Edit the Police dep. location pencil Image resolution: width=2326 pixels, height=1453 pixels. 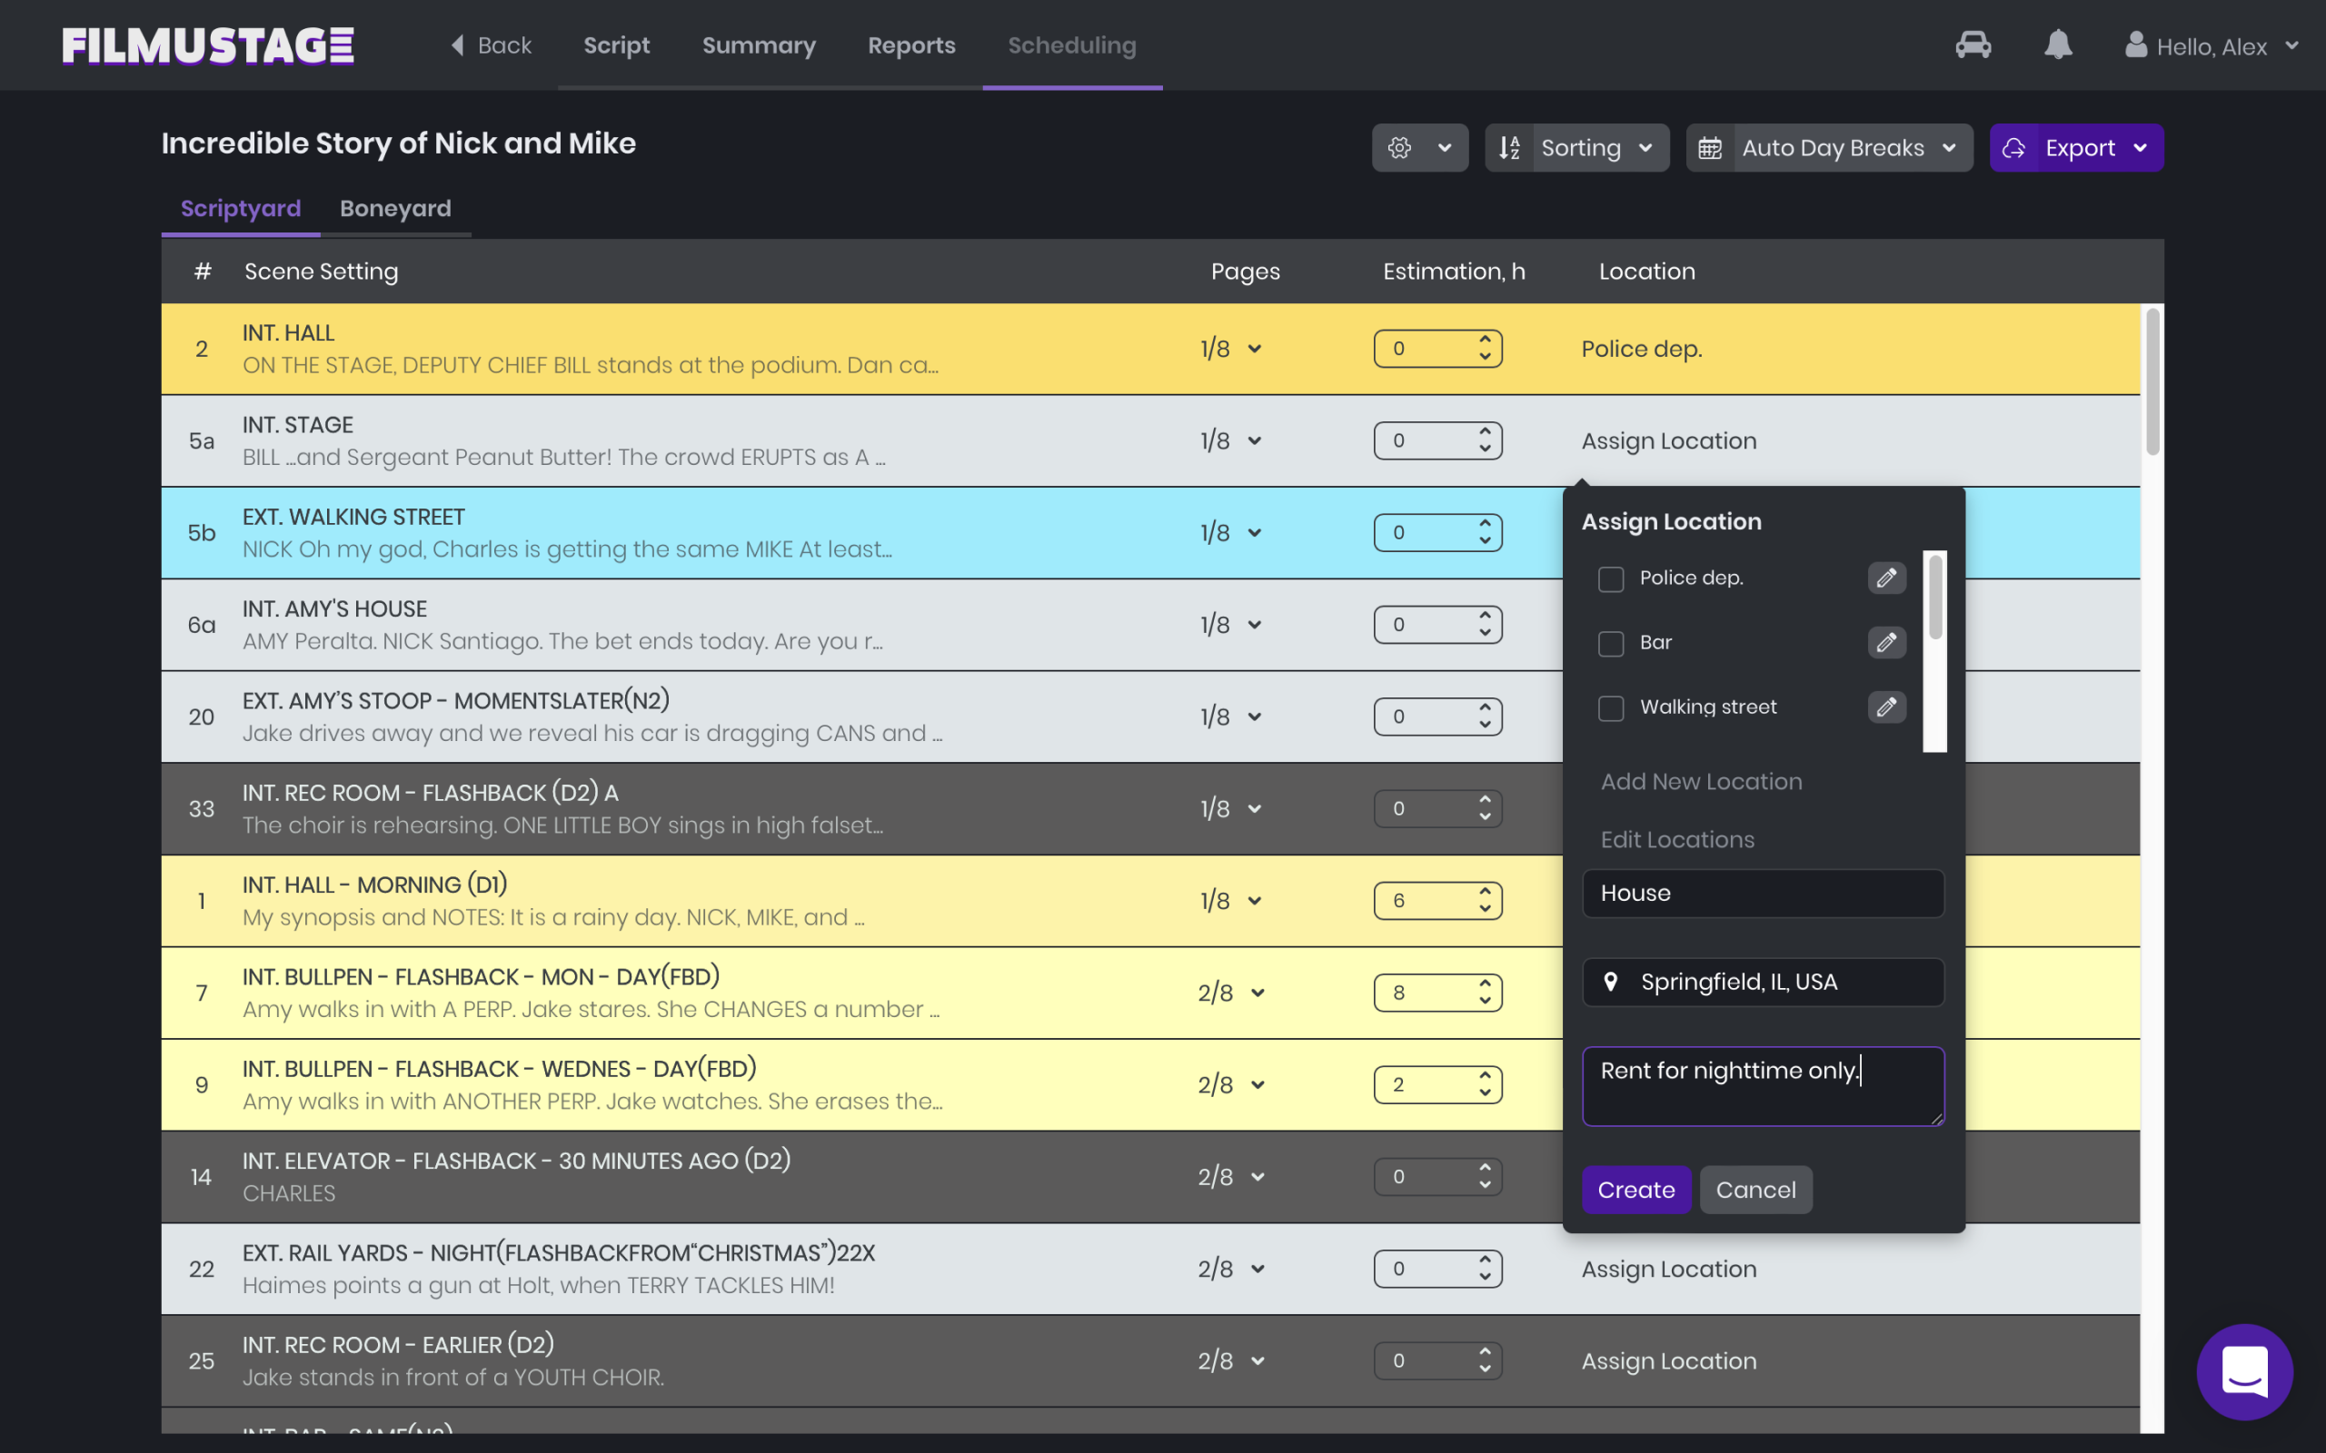(x=1886, y=578)
